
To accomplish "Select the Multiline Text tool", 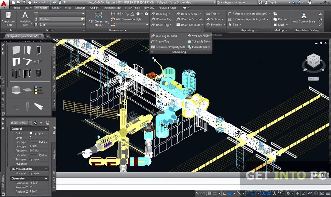I will point(25,19).
